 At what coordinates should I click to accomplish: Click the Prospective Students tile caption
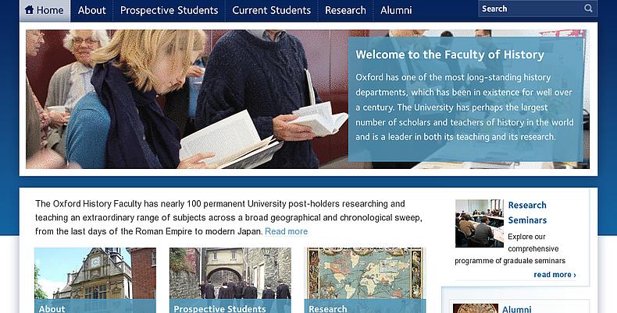[219, 308]
